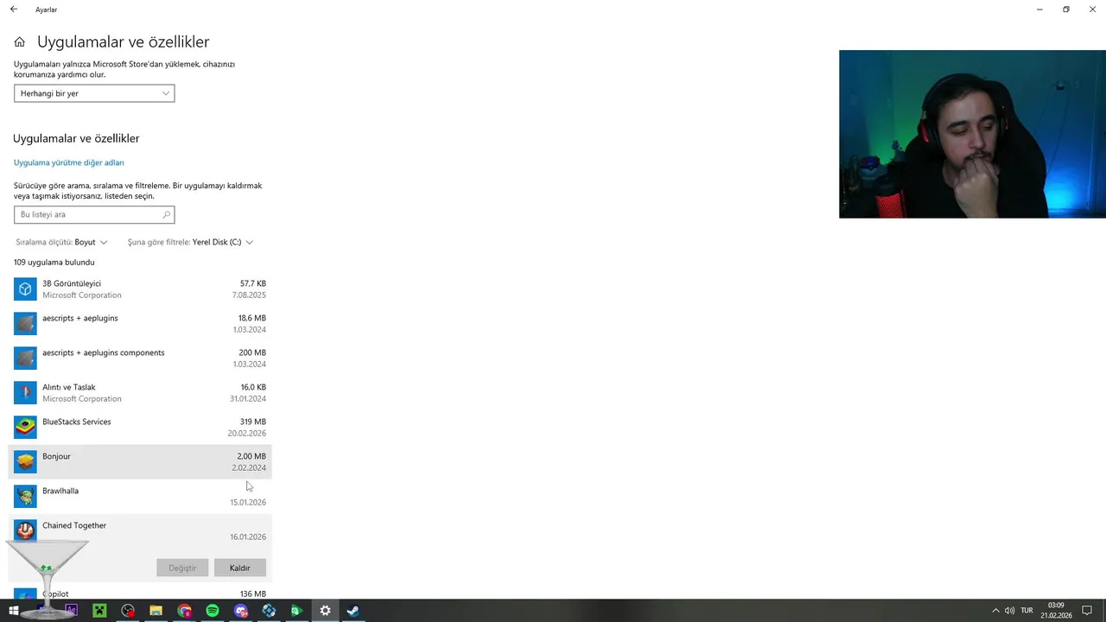Select the 3B Görüntüleyici app icon
The image size is (1106, 622).
pyautogui.click(x=25, y=289)
